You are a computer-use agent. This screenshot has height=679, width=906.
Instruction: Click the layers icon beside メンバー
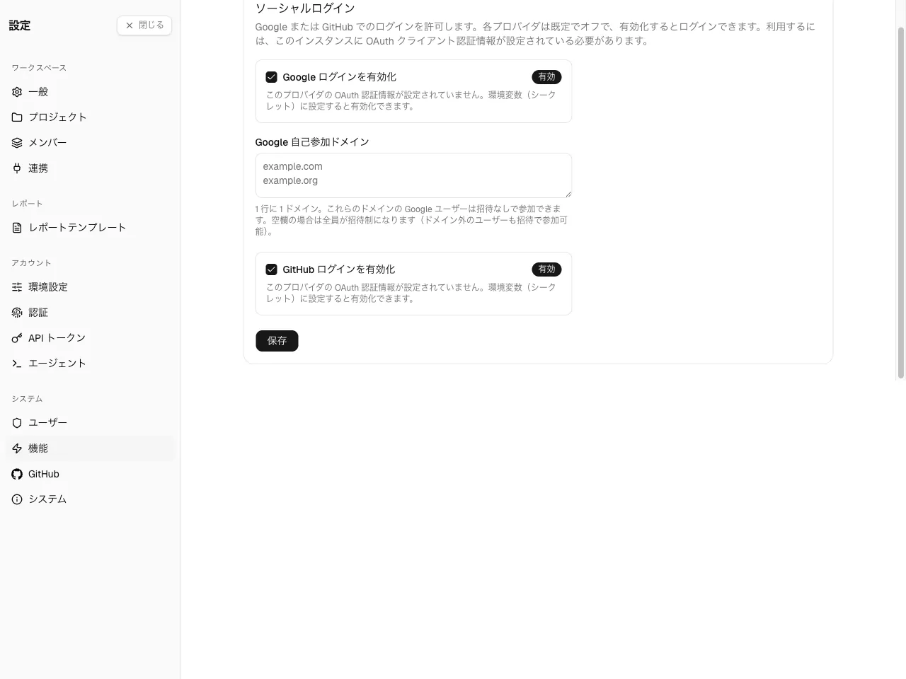(x=17, y=143)
